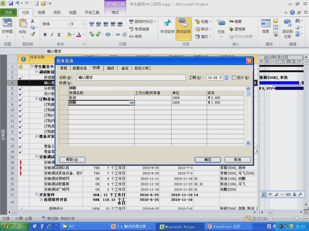The image size is (309, 231).
Task: Insert a new Task from ribbon
Action: [x=221, y=29]
